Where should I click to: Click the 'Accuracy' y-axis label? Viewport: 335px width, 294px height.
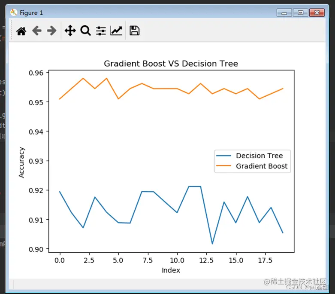(x=21, y=162)
